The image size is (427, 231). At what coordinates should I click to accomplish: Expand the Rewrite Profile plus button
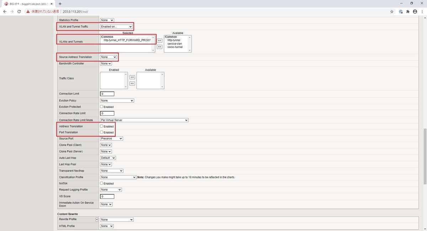96,219
